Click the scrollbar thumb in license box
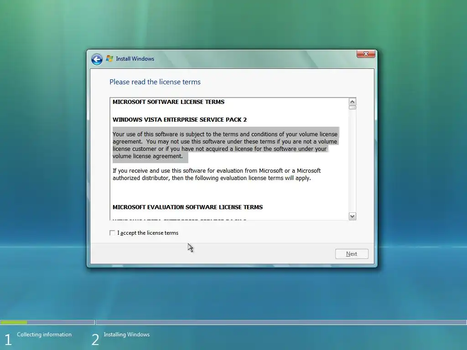 click(x=353, y=108)
